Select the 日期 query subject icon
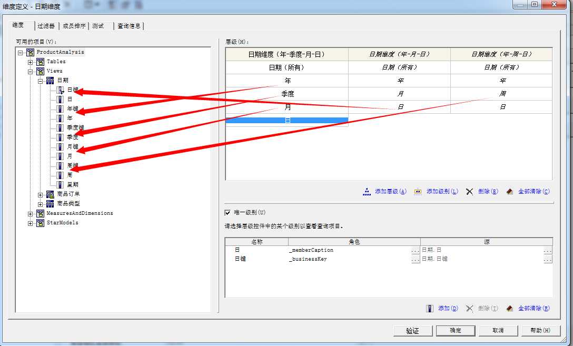Screen dimensions: 573x346 [50, 81]
